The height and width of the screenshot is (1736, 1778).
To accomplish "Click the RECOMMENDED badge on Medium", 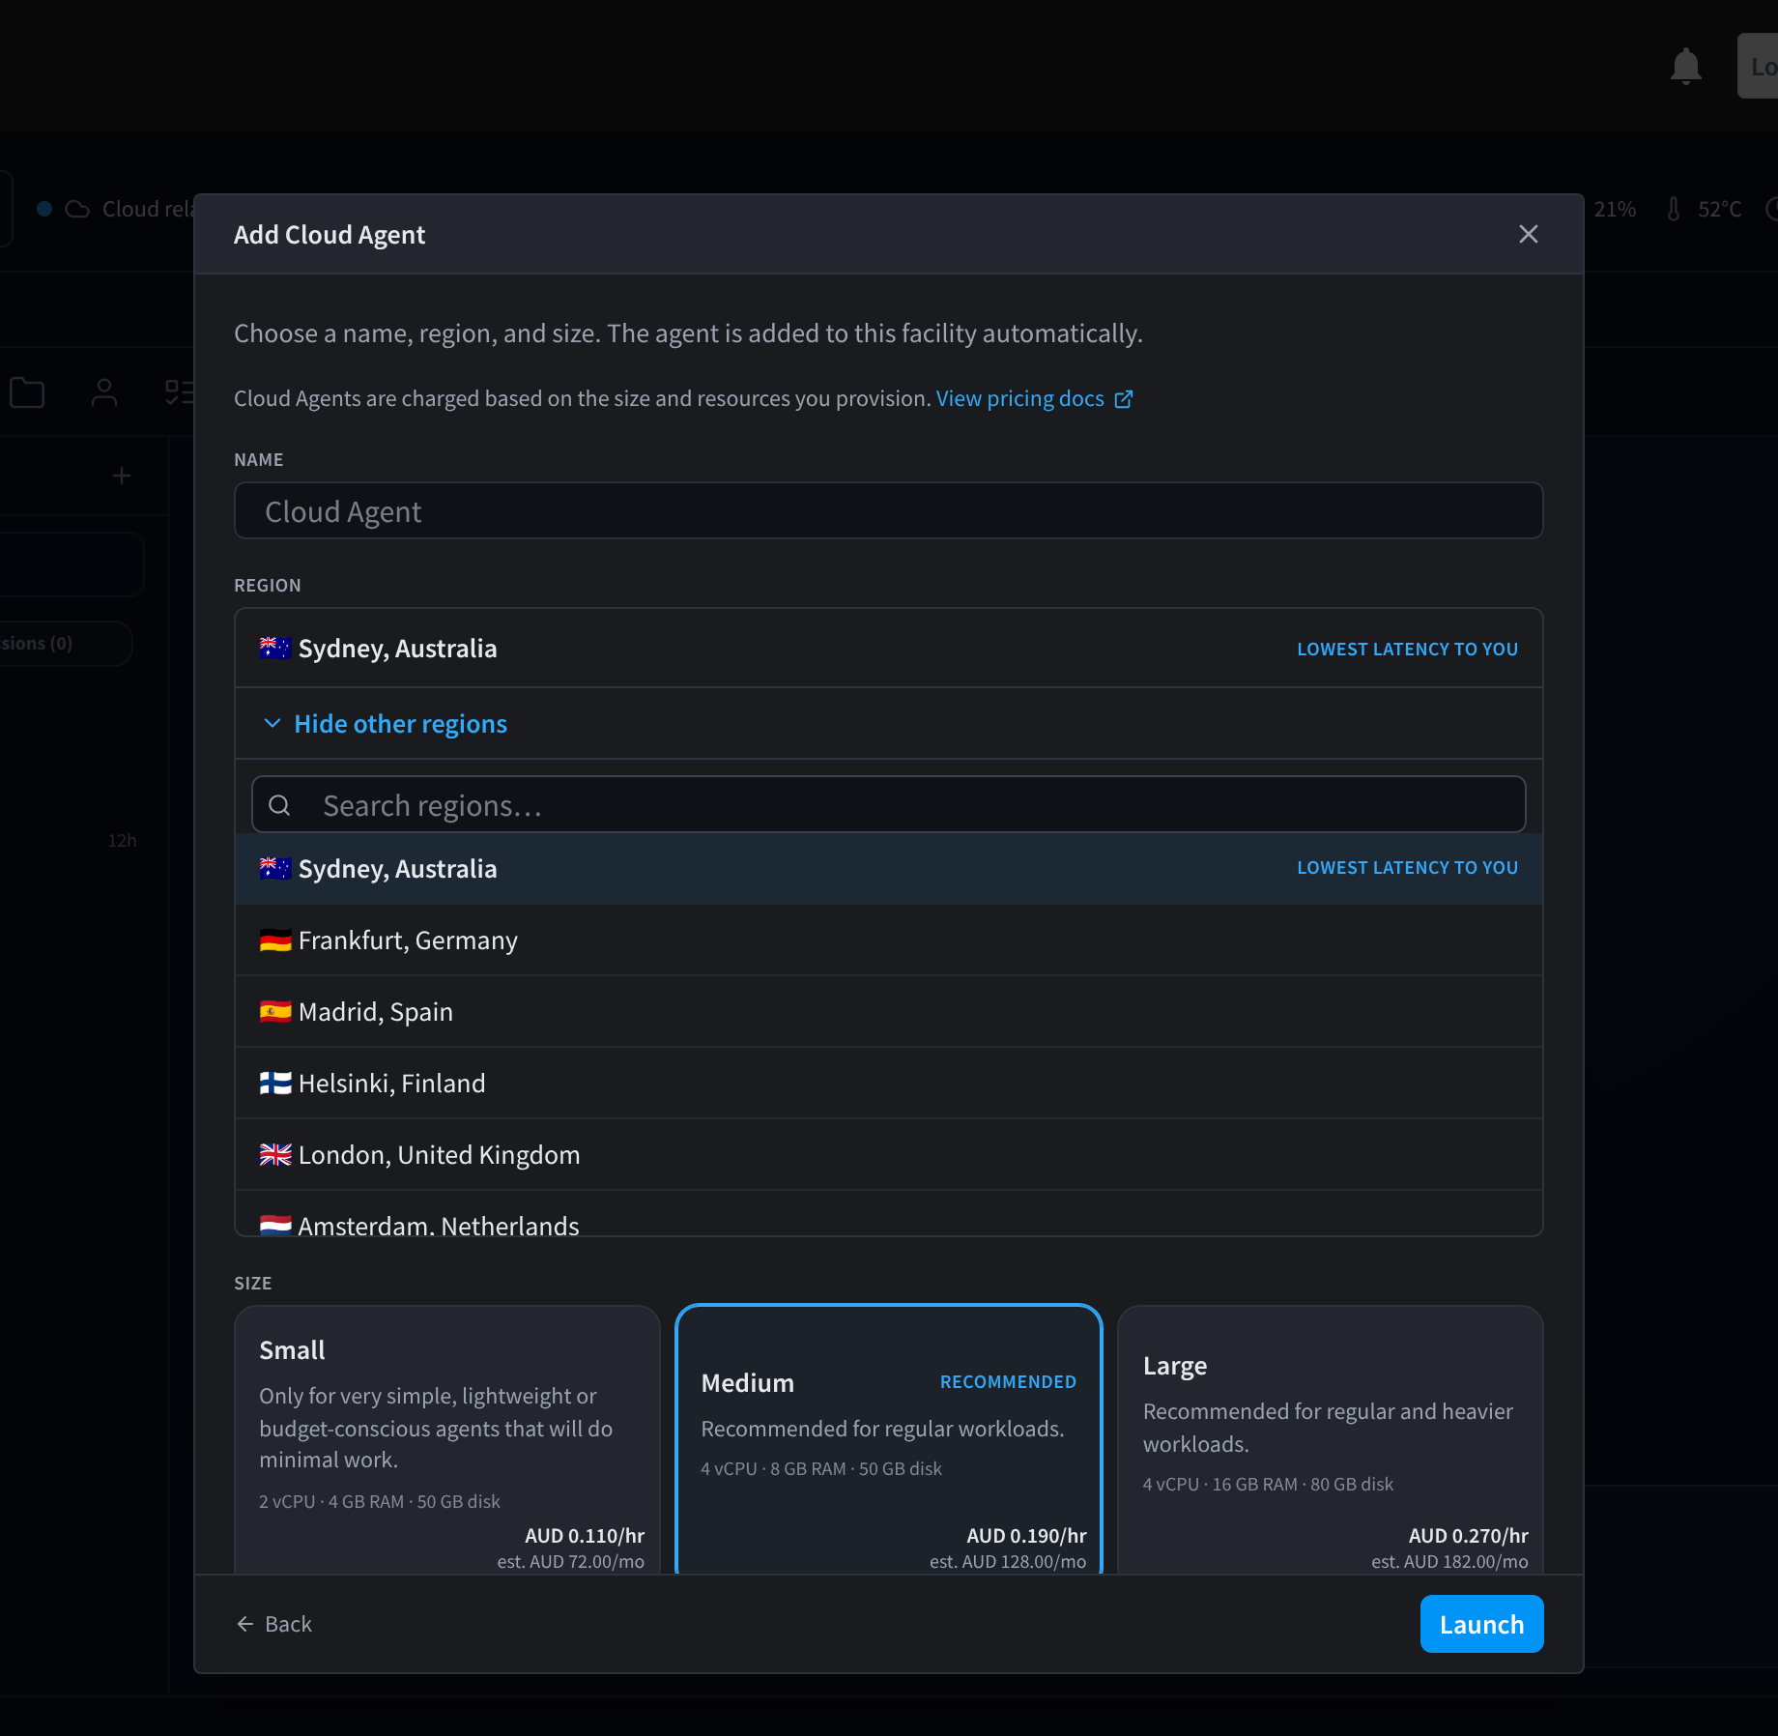I will point(1008,1382).
